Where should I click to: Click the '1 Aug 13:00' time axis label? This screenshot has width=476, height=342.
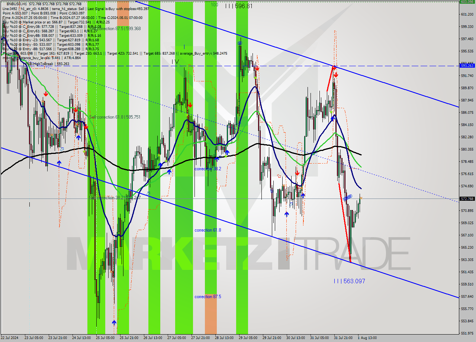coord(367,338)
